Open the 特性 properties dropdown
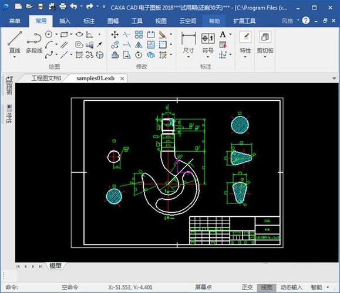This screenshot has height=293, width=340. click(245, 57)
